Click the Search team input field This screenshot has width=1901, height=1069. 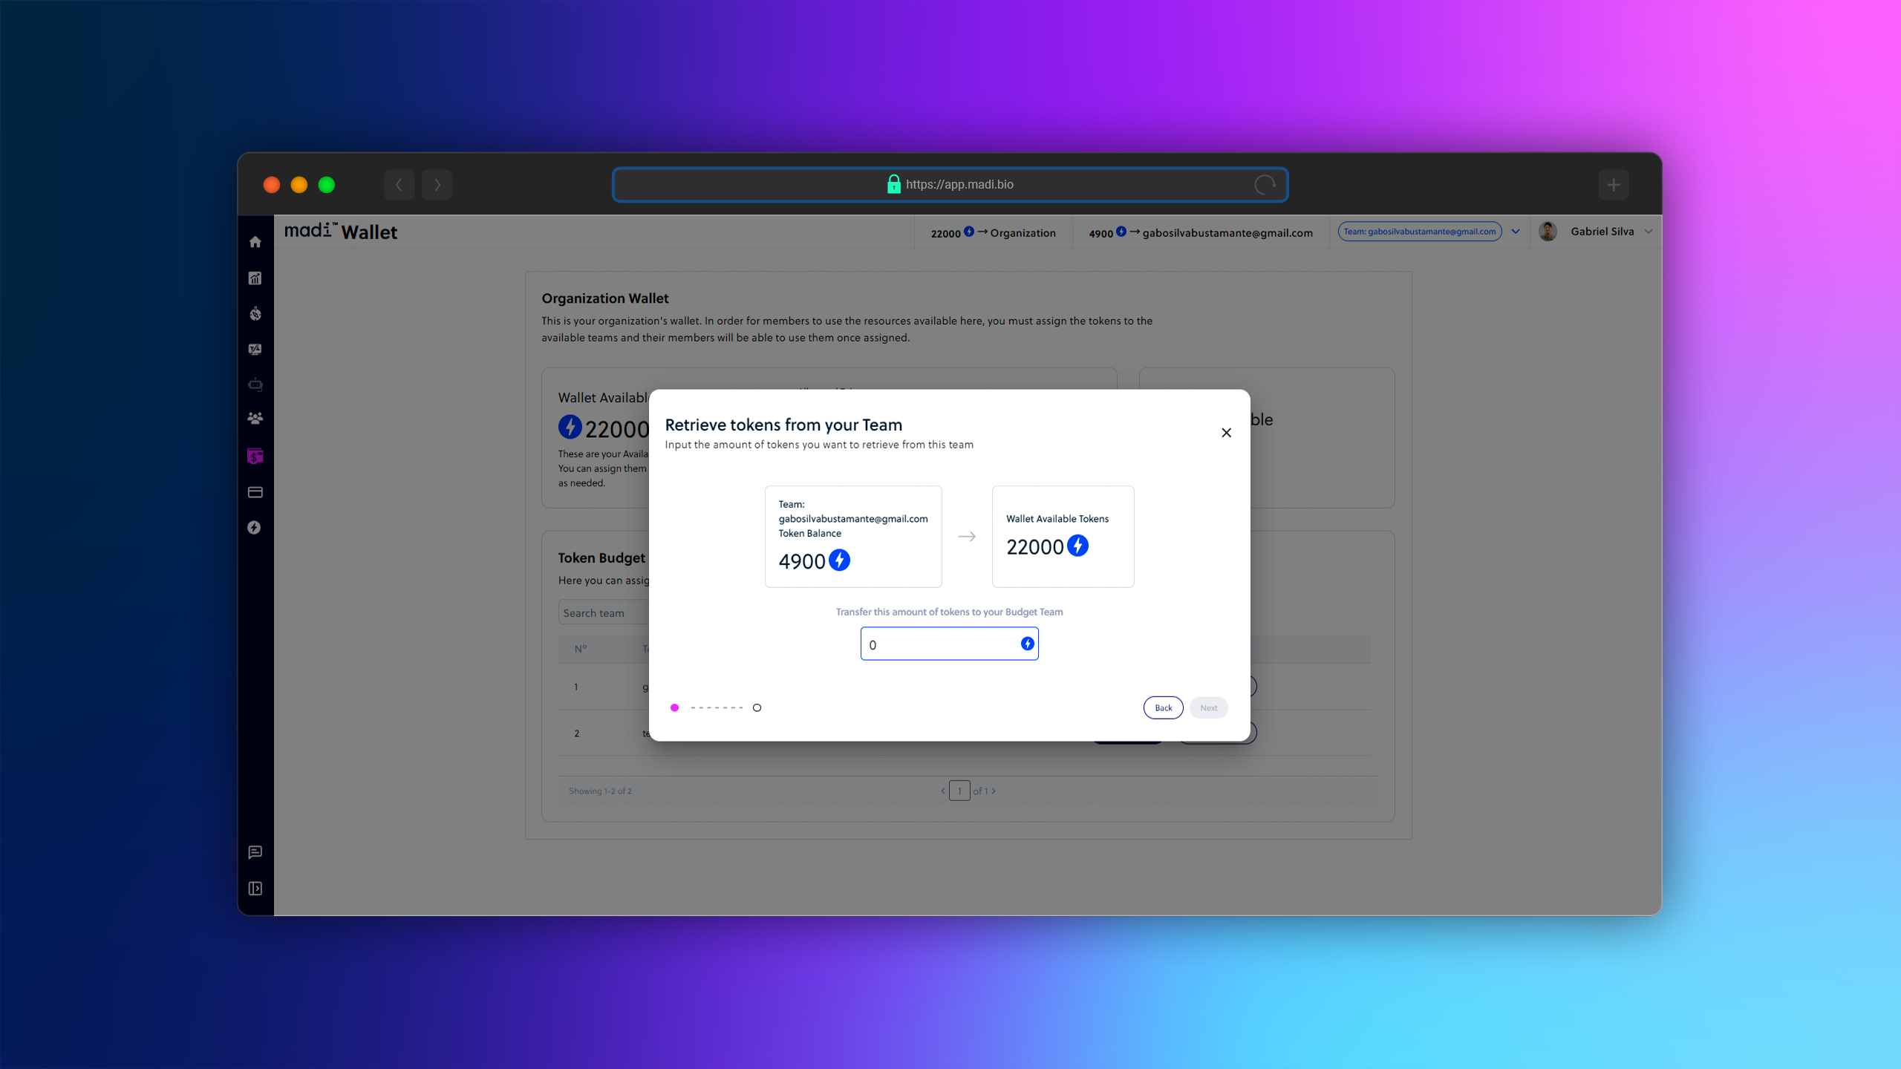pos(603,612)
